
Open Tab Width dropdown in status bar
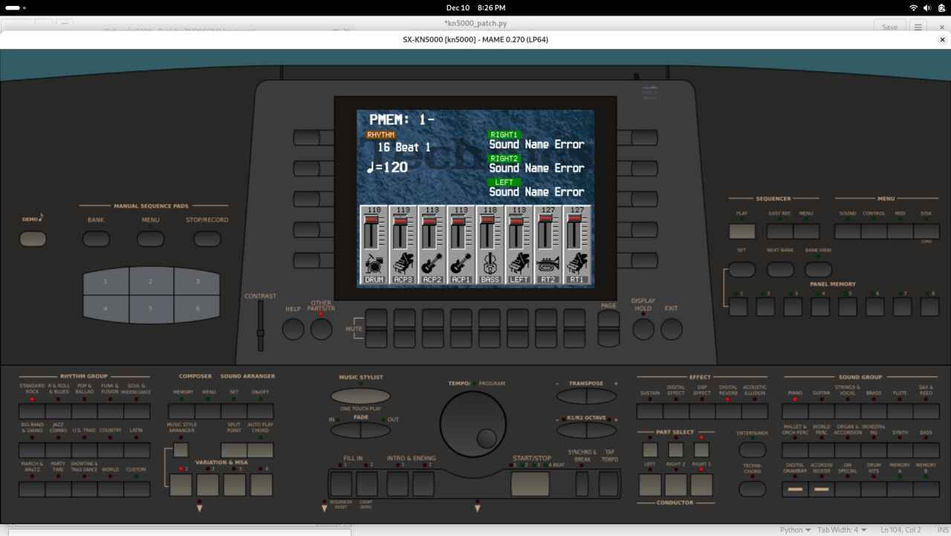(842, 530)
